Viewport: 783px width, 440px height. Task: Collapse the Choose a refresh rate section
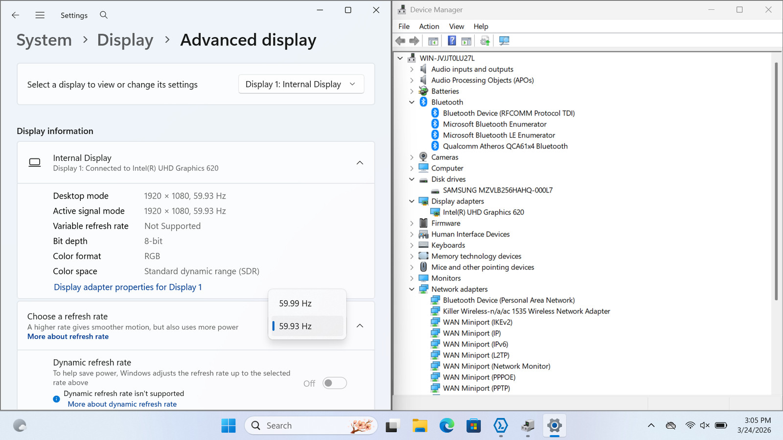pos(360,326)
